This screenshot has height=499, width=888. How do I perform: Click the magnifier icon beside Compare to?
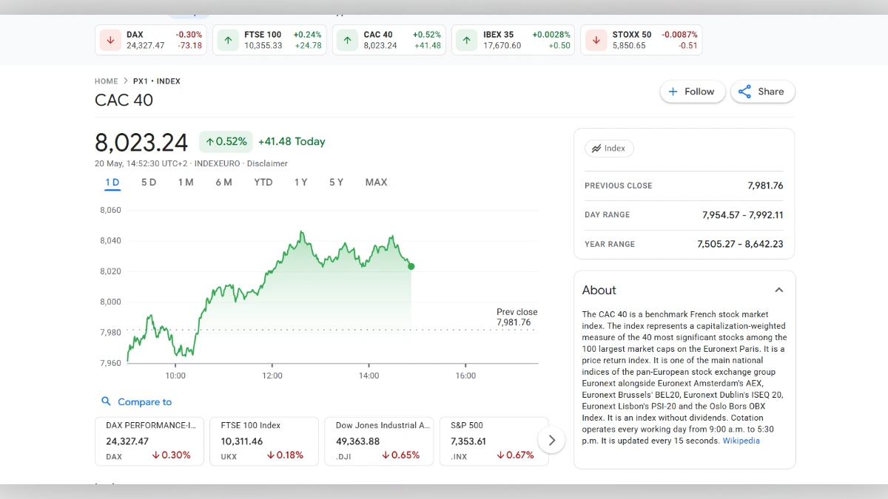pyautogui.click(x=107, y=401)
